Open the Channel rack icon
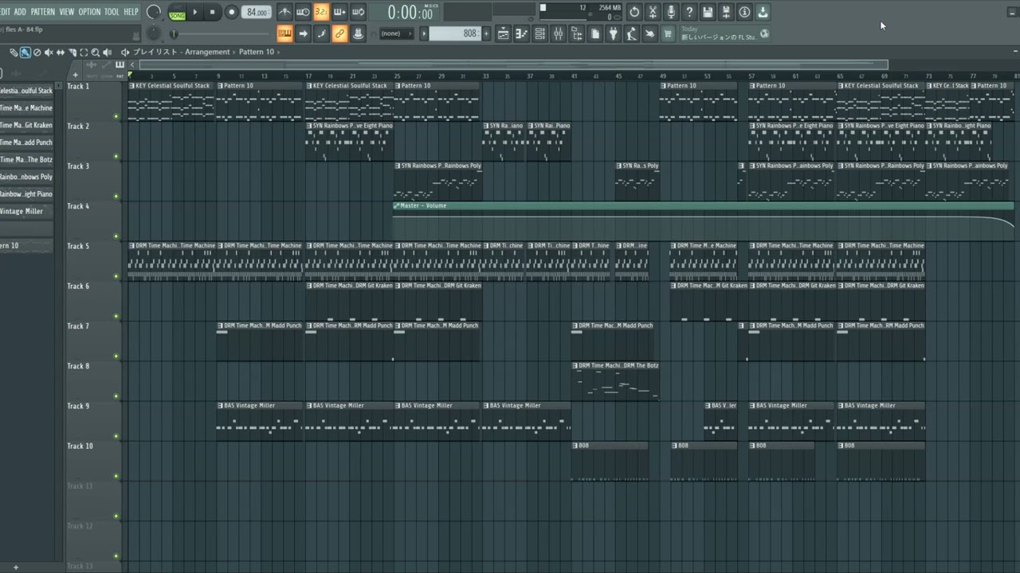 pyautogui.click(x=539, y=33)
